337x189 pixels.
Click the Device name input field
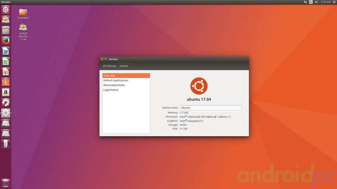[211, 108]
